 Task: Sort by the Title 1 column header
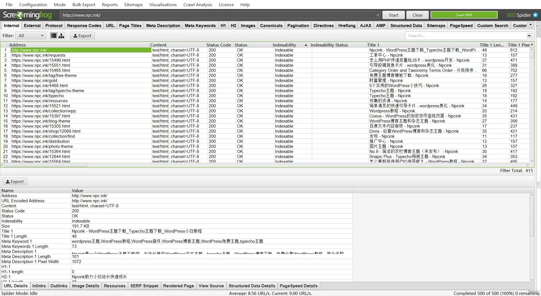pyautogui.click(x=422, y=45)
